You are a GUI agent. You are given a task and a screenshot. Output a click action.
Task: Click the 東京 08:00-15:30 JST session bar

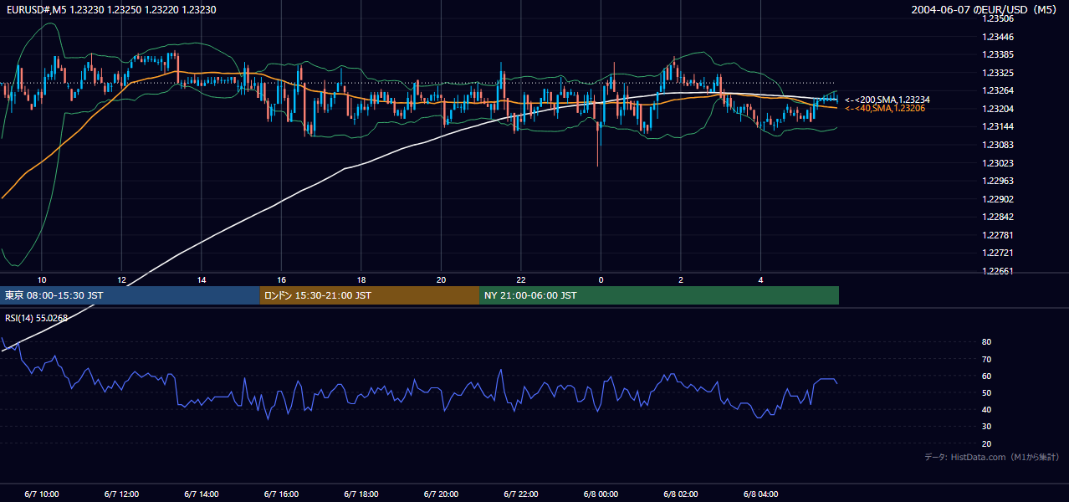[130, 295]
